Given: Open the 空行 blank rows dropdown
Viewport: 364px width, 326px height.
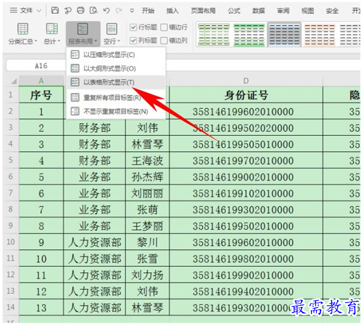Looking at the screenshot, I should 112,34.
